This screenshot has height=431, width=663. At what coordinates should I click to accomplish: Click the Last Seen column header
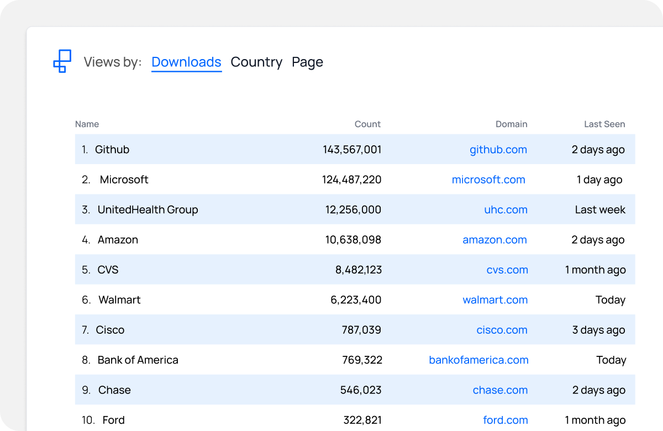(x=604, y=124)
